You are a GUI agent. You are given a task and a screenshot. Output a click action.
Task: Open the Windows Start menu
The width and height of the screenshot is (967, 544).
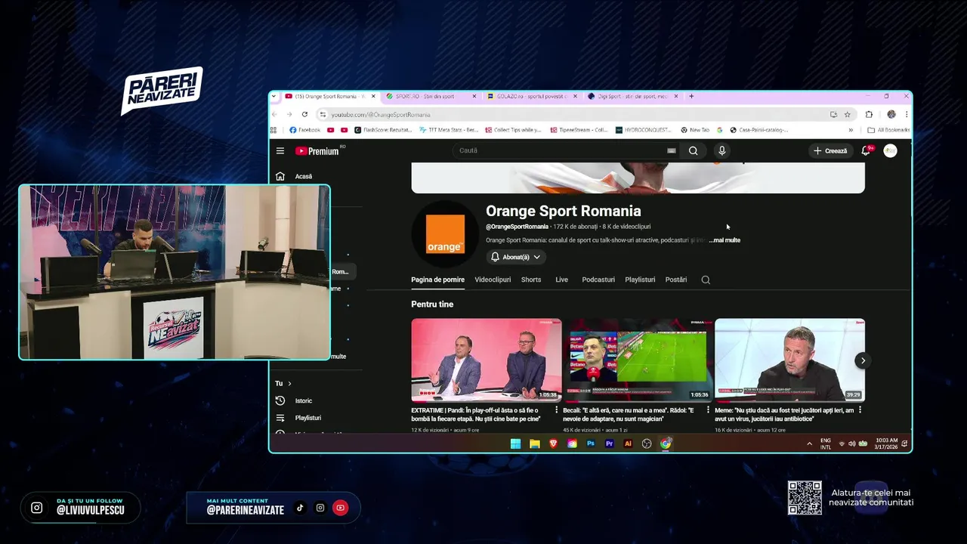pos(515,444)
